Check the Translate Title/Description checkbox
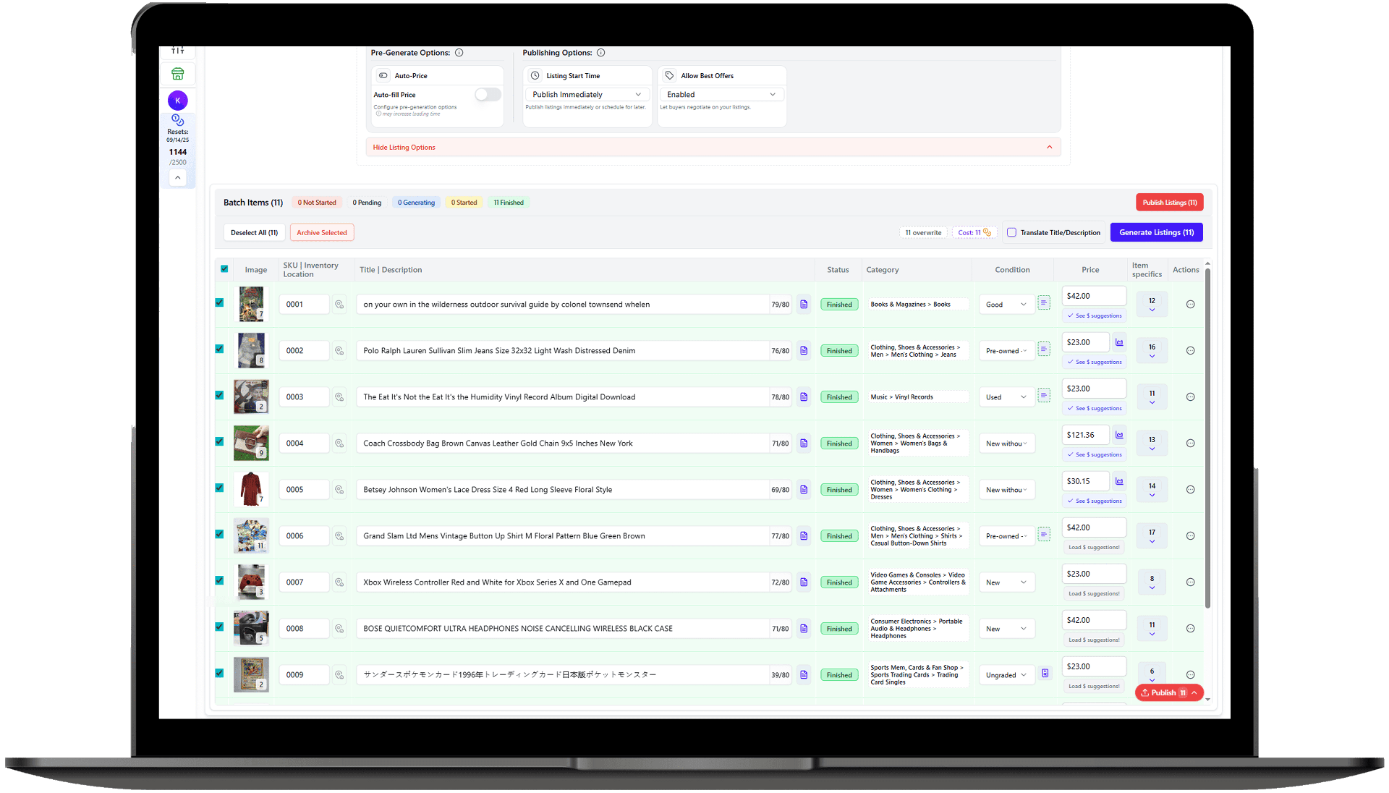Viewport: 1389px width, 793px height. pos(1011,232)
